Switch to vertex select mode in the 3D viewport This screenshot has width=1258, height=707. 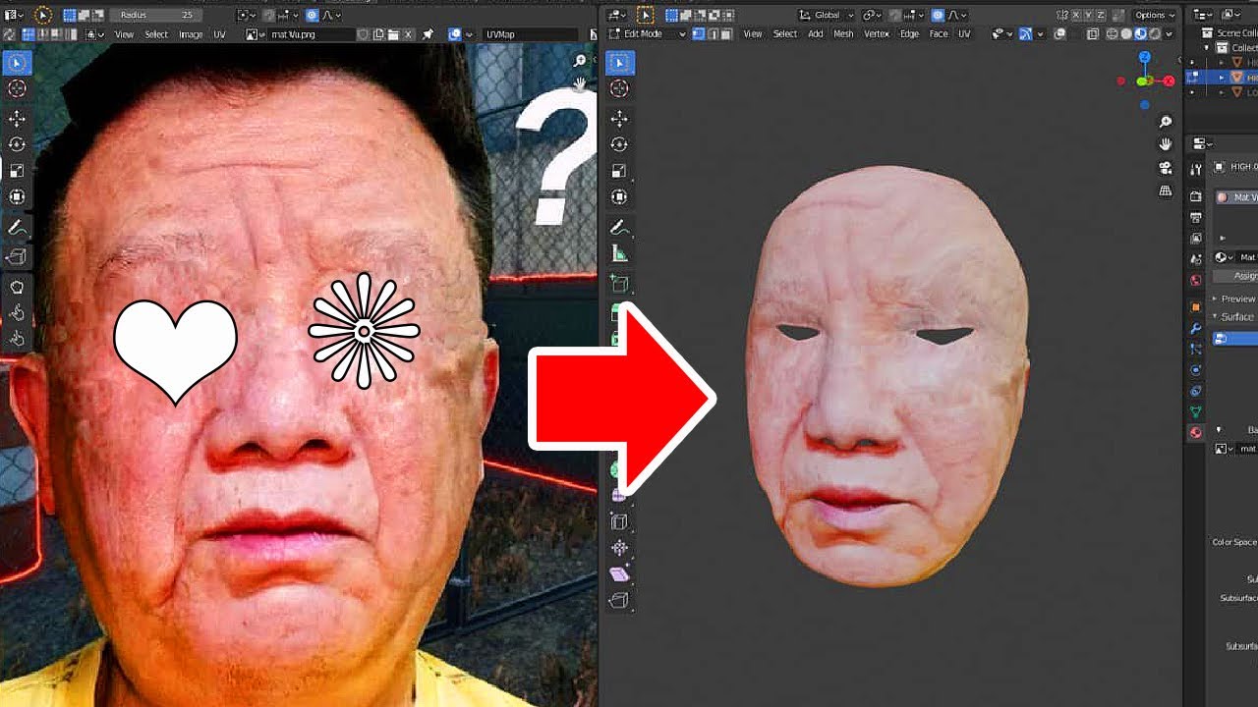pos(699,33)
